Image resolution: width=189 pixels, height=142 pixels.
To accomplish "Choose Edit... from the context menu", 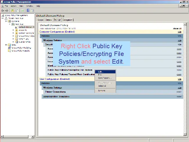I will 101,72.
